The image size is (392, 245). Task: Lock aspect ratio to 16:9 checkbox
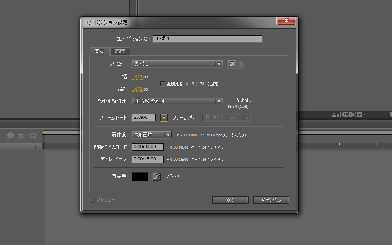tap(163, 84)
